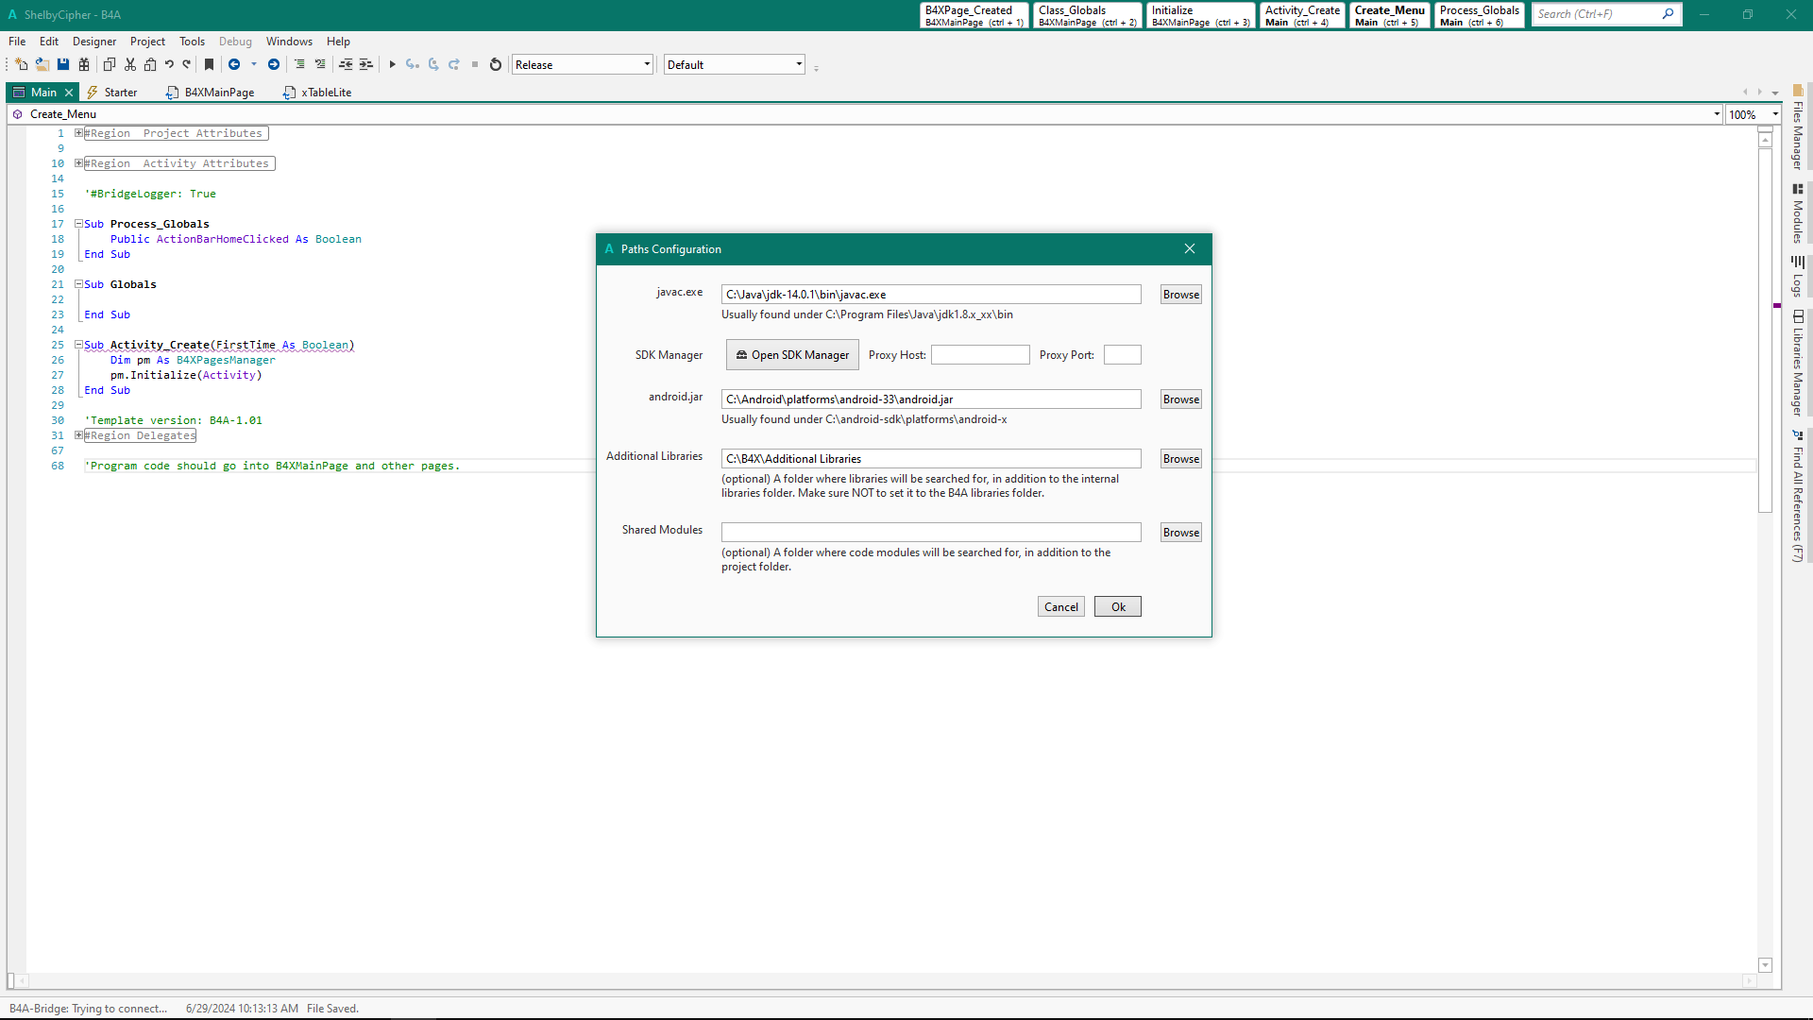The width and height of the screenshot is (1813, 1020).
Task: Open the Release build configuration dropdown
Action: point(647,64)
